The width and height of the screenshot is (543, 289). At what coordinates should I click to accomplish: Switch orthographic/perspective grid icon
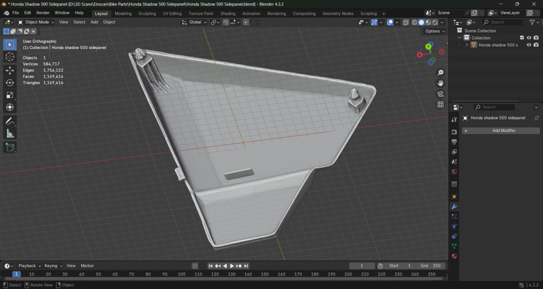coord(440,104)
